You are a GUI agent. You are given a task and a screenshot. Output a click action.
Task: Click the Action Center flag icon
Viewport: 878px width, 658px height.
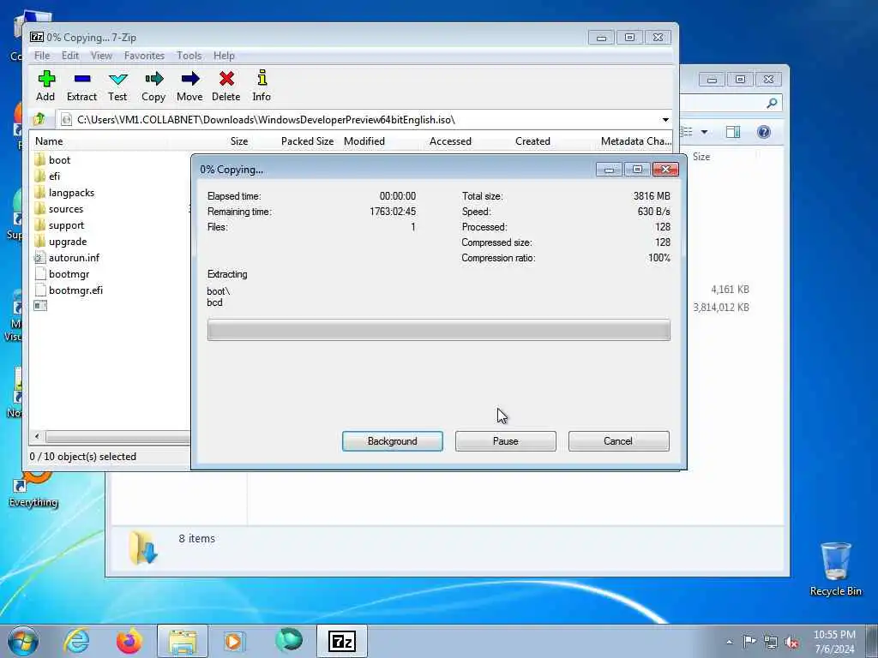pos(749,641)
